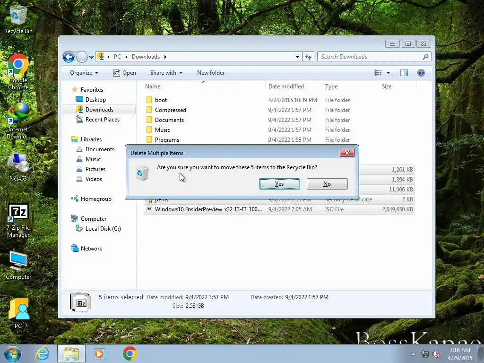
Task: Open Videos library in navigation pane
Action: click(x=89, y=179)
